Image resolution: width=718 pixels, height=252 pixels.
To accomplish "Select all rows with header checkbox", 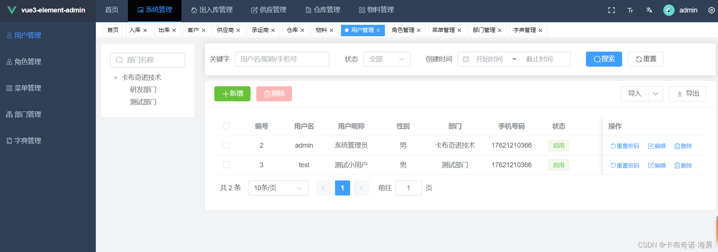I will tap(226, 126).
